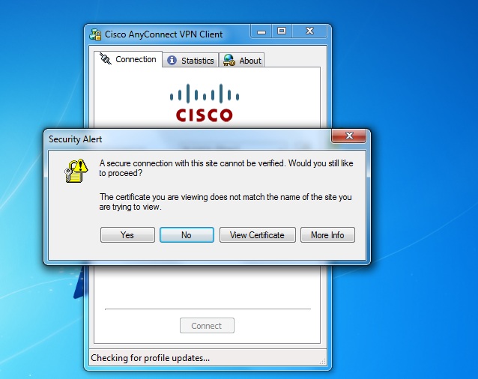The image size is (478, 379).
Task: Click the About tab globe-key icon
Action: tap(229, 60)
